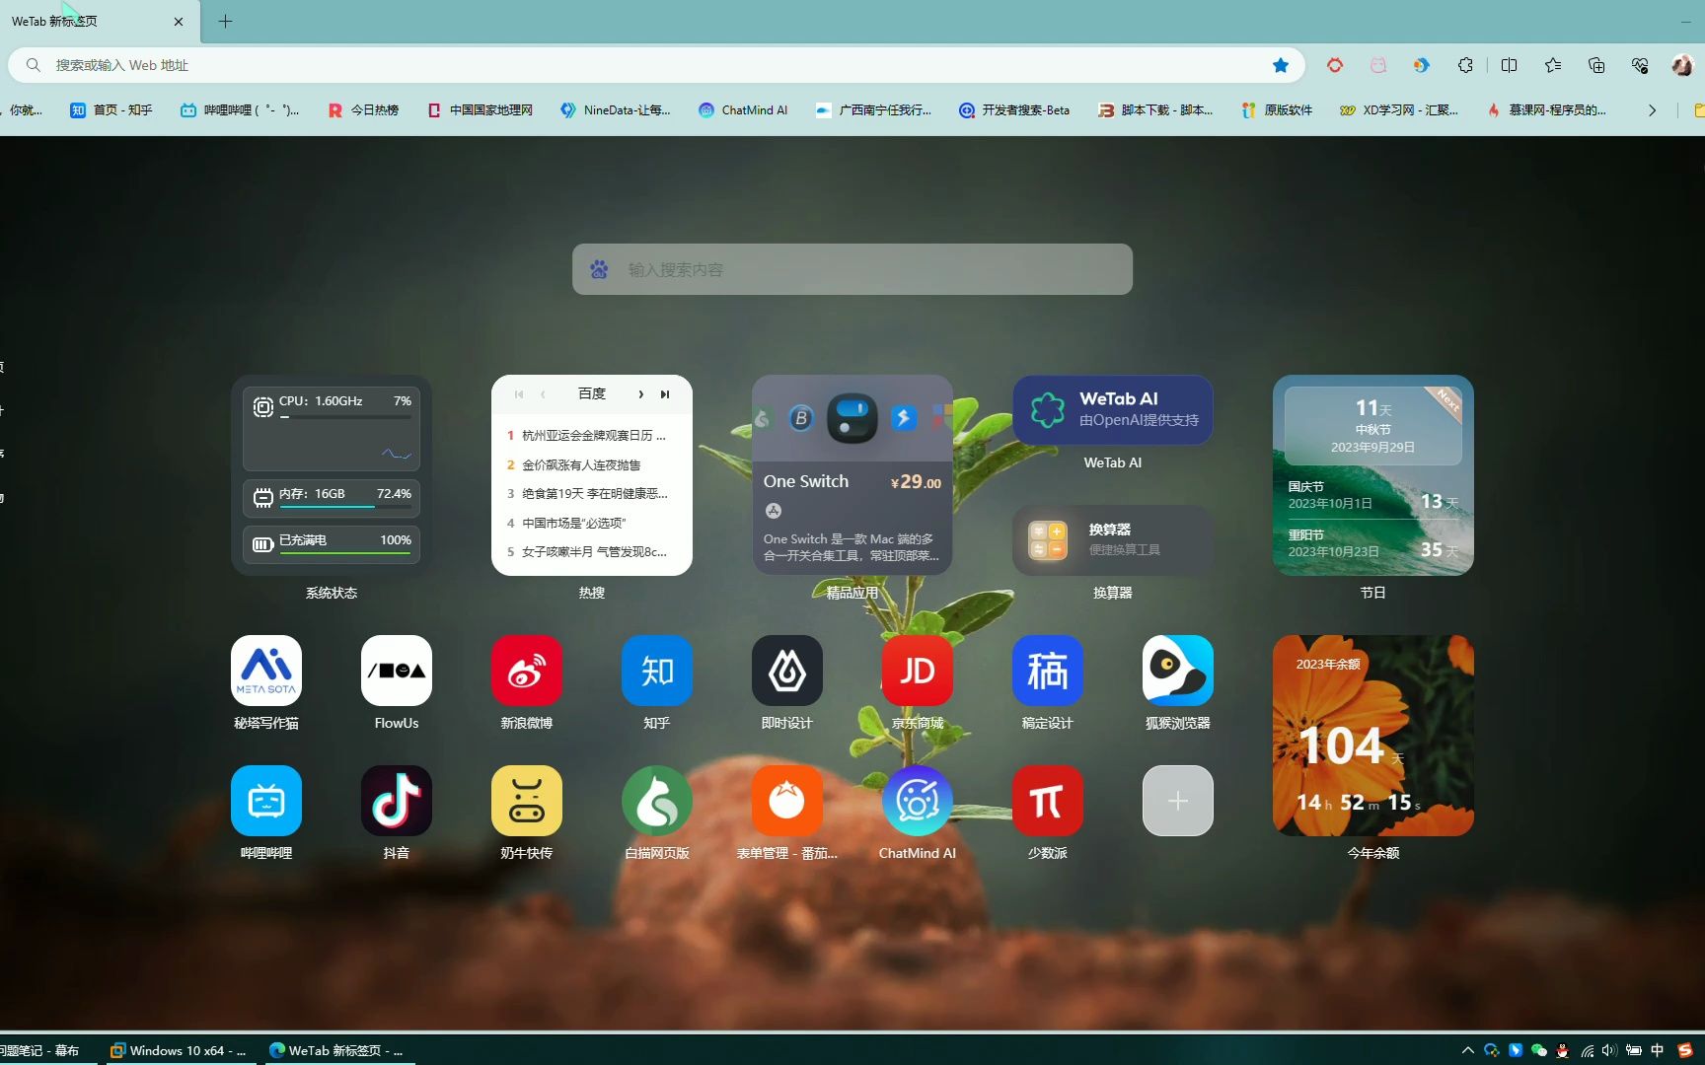Open the 少数派 app icon

pos(1048,801)
